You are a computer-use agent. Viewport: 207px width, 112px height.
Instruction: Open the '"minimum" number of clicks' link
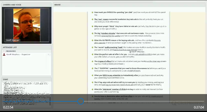click(114, 89)
